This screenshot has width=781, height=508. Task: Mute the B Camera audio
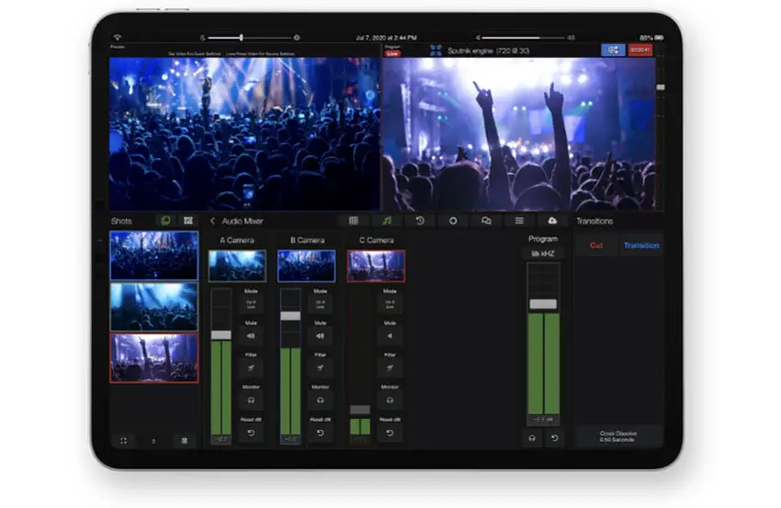click(321, 336)
